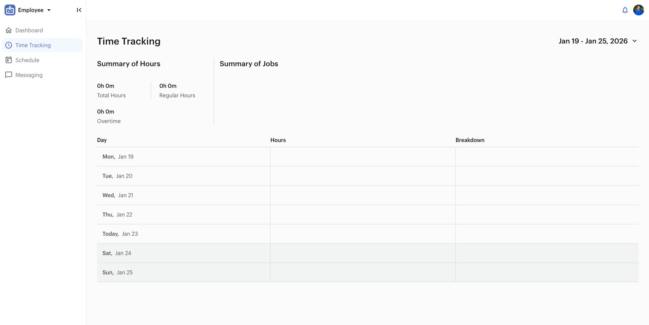Collapse the sidebar with the arrow icon

tap(79, 10)
